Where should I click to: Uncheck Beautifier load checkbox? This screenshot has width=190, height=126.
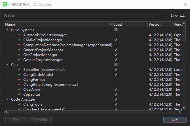[116, 70]
